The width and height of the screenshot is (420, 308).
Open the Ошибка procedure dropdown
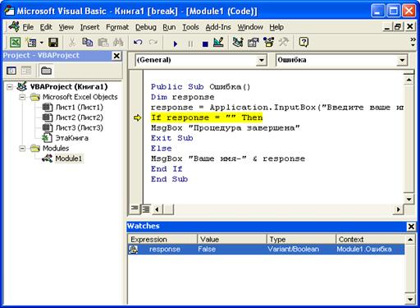[x=402, y=60]
